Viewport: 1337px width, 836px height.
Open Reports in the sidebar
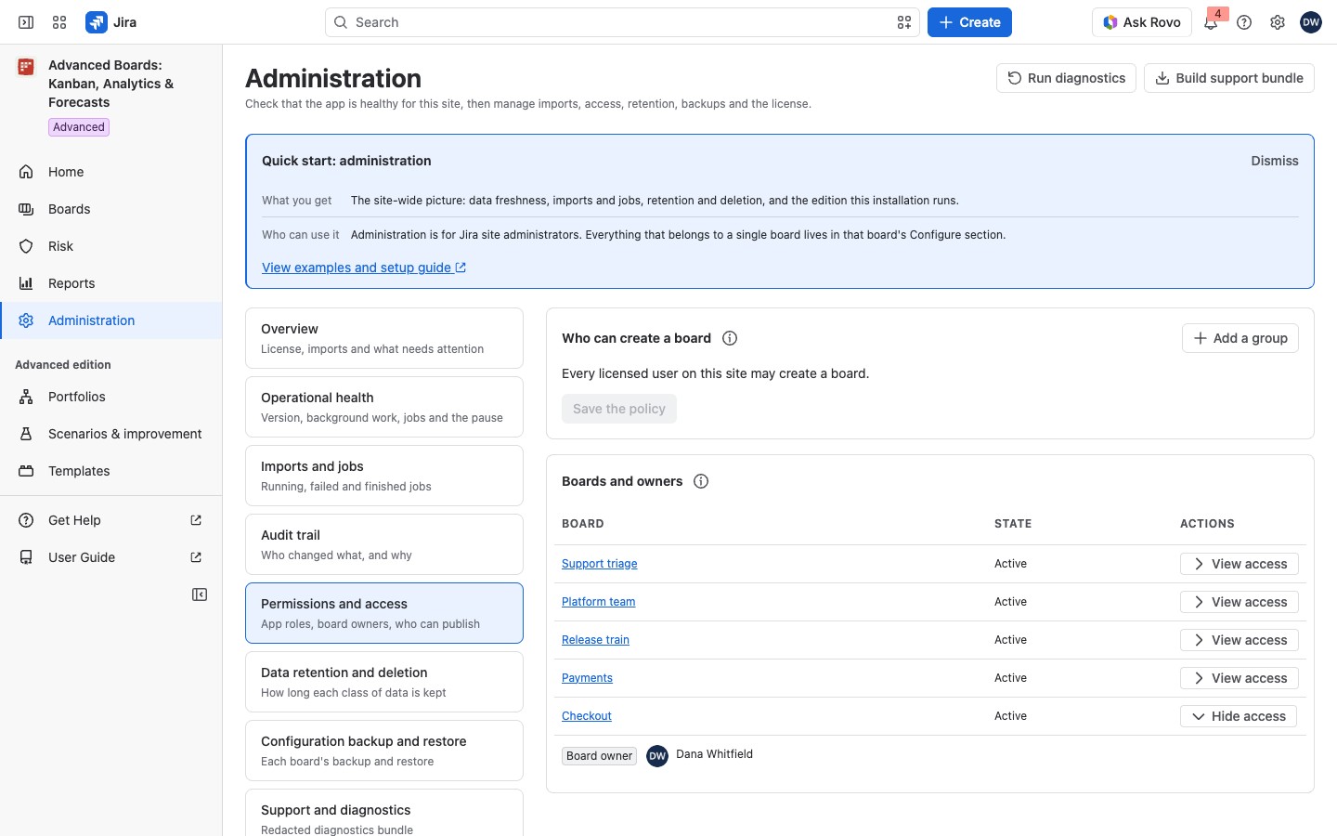tap(111, 283)
